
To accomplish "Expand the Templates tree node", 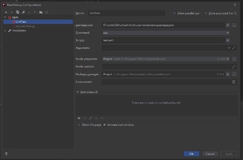I will point(5,31).
